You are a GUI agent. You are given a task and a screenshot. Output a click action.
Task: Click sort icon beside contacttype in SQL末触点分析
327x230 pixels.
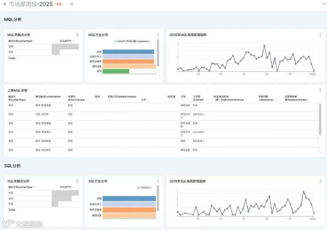(x=34, y=187)
